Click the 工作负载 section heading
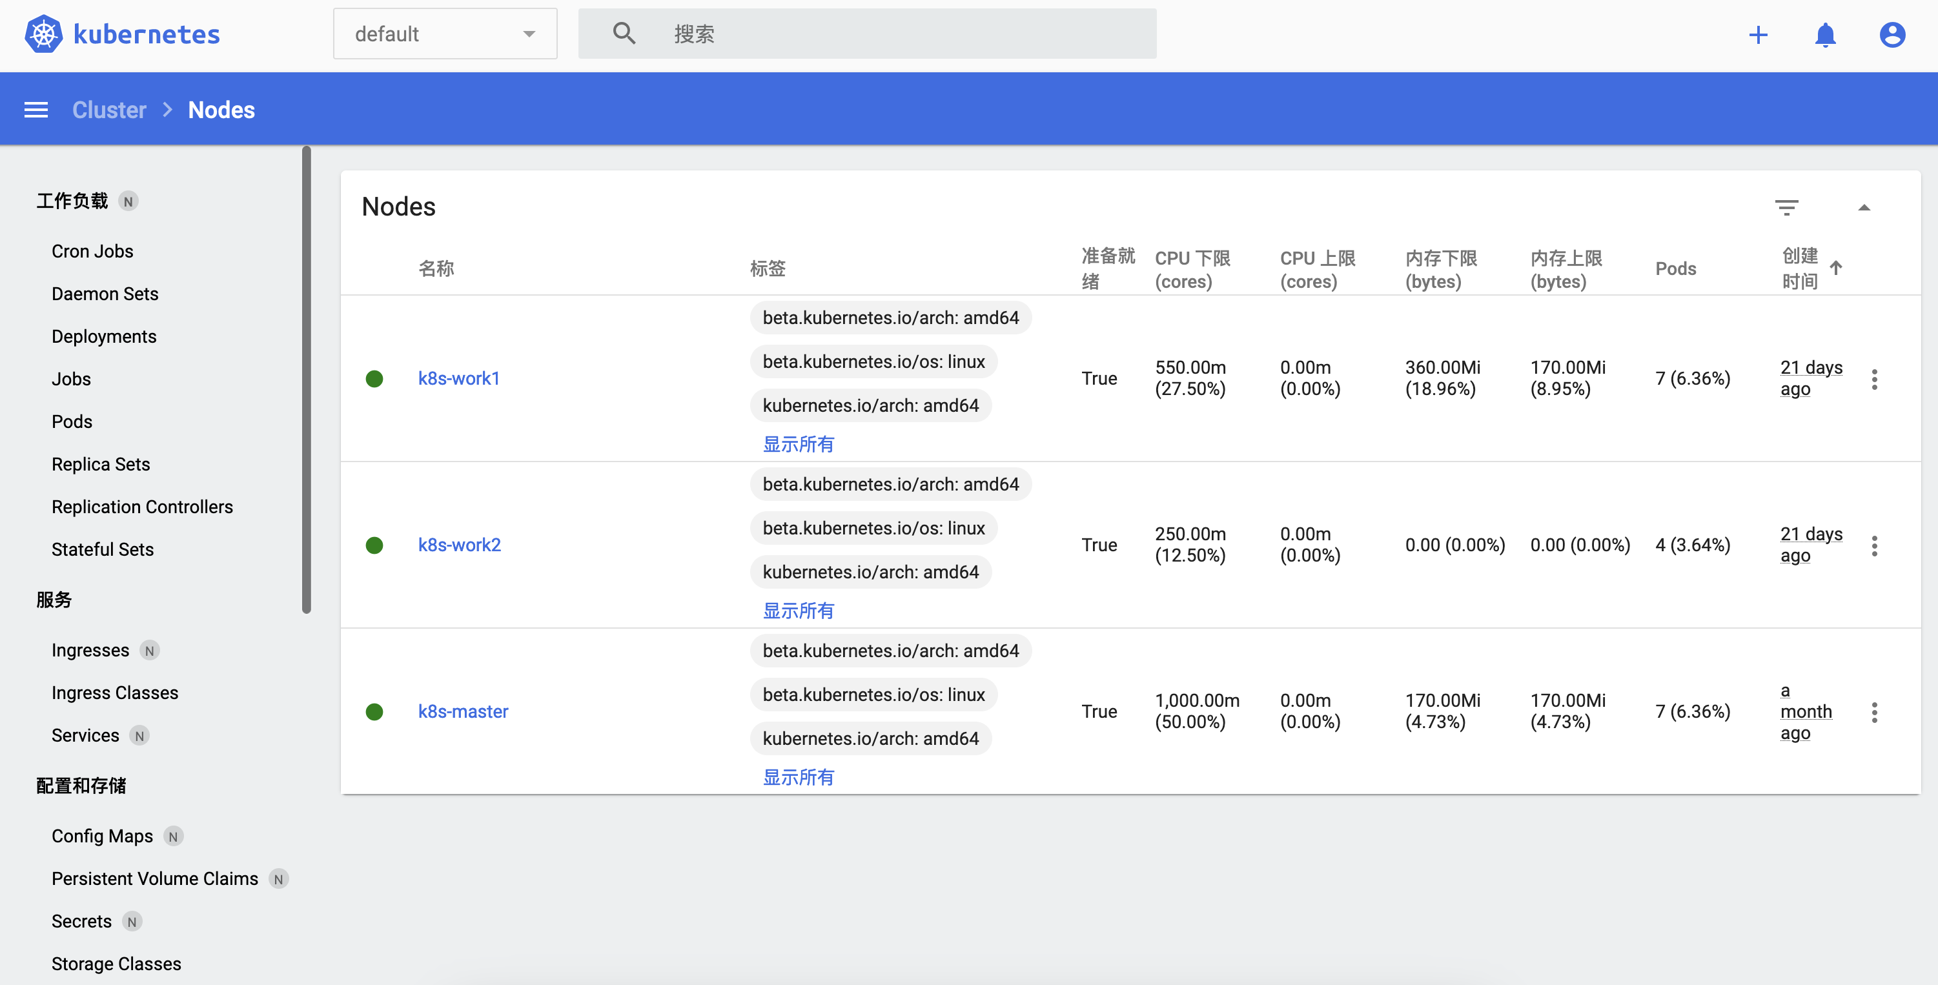Image resolution: width=1938 pixels, height=985 pixels. point(72,201)
